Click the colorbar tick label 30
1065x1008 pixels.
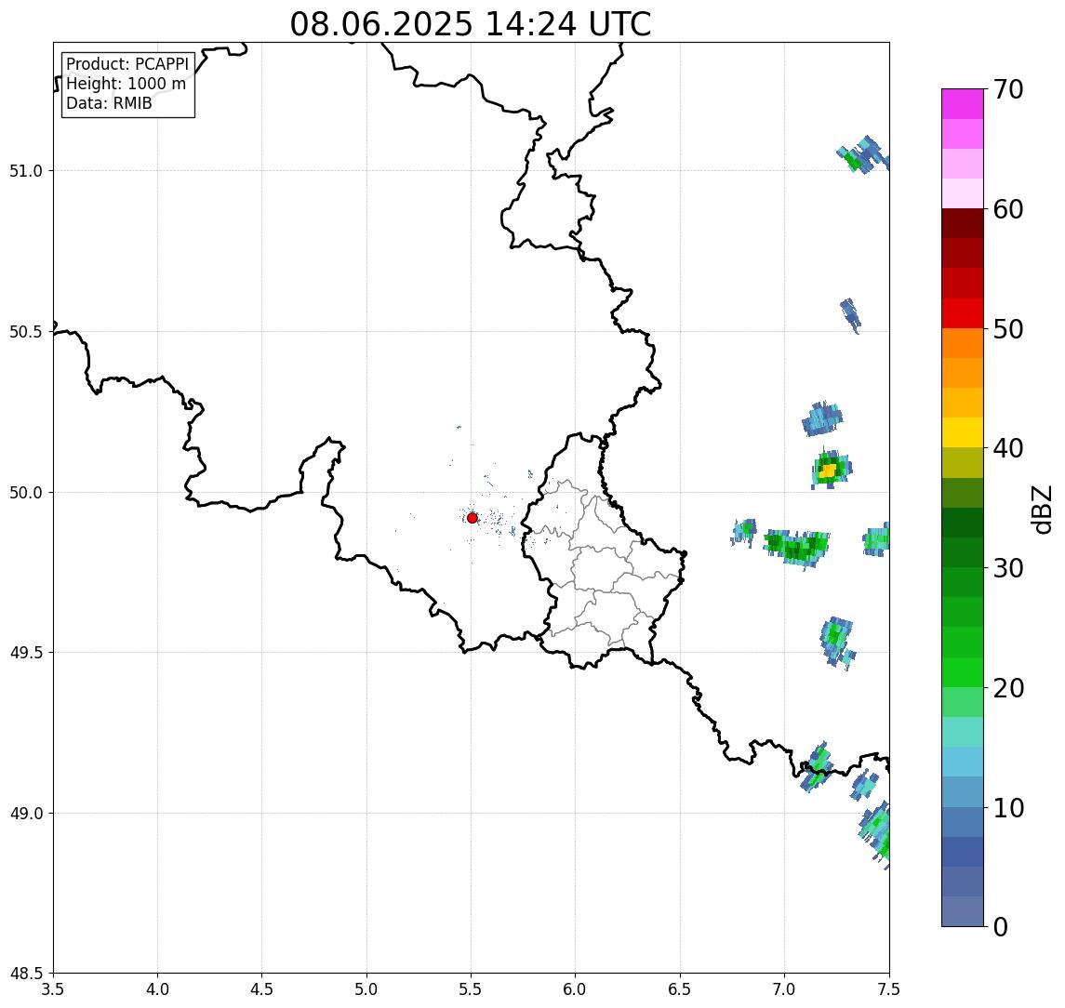[x=1008, y=568]
